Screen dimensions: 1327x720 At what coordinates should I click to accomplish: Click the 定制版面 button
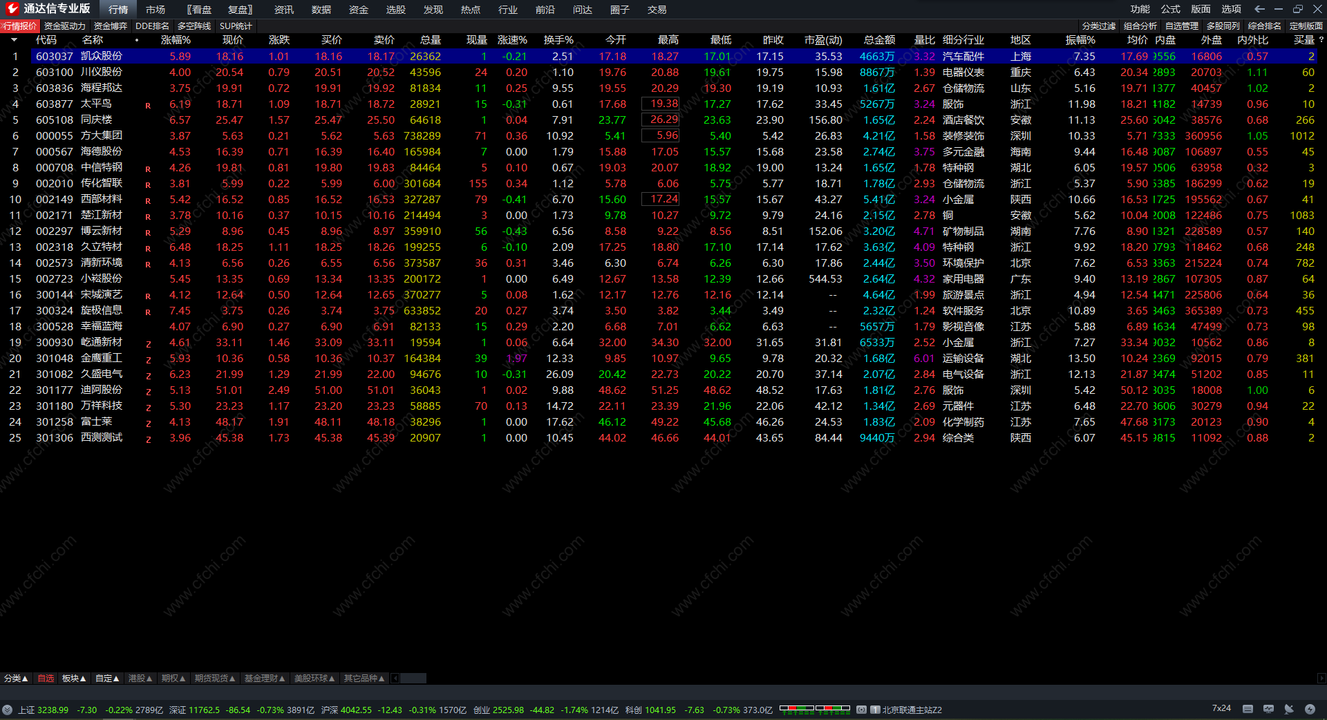[1306, 26]
